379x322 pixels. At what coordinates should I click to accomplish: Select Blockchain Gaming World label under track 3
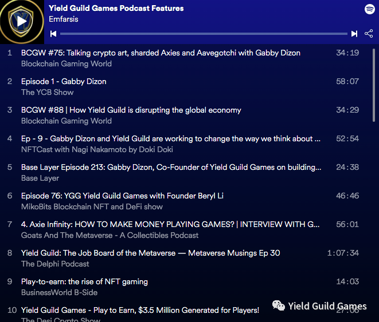pyautogui.click(x=67, y=121)
